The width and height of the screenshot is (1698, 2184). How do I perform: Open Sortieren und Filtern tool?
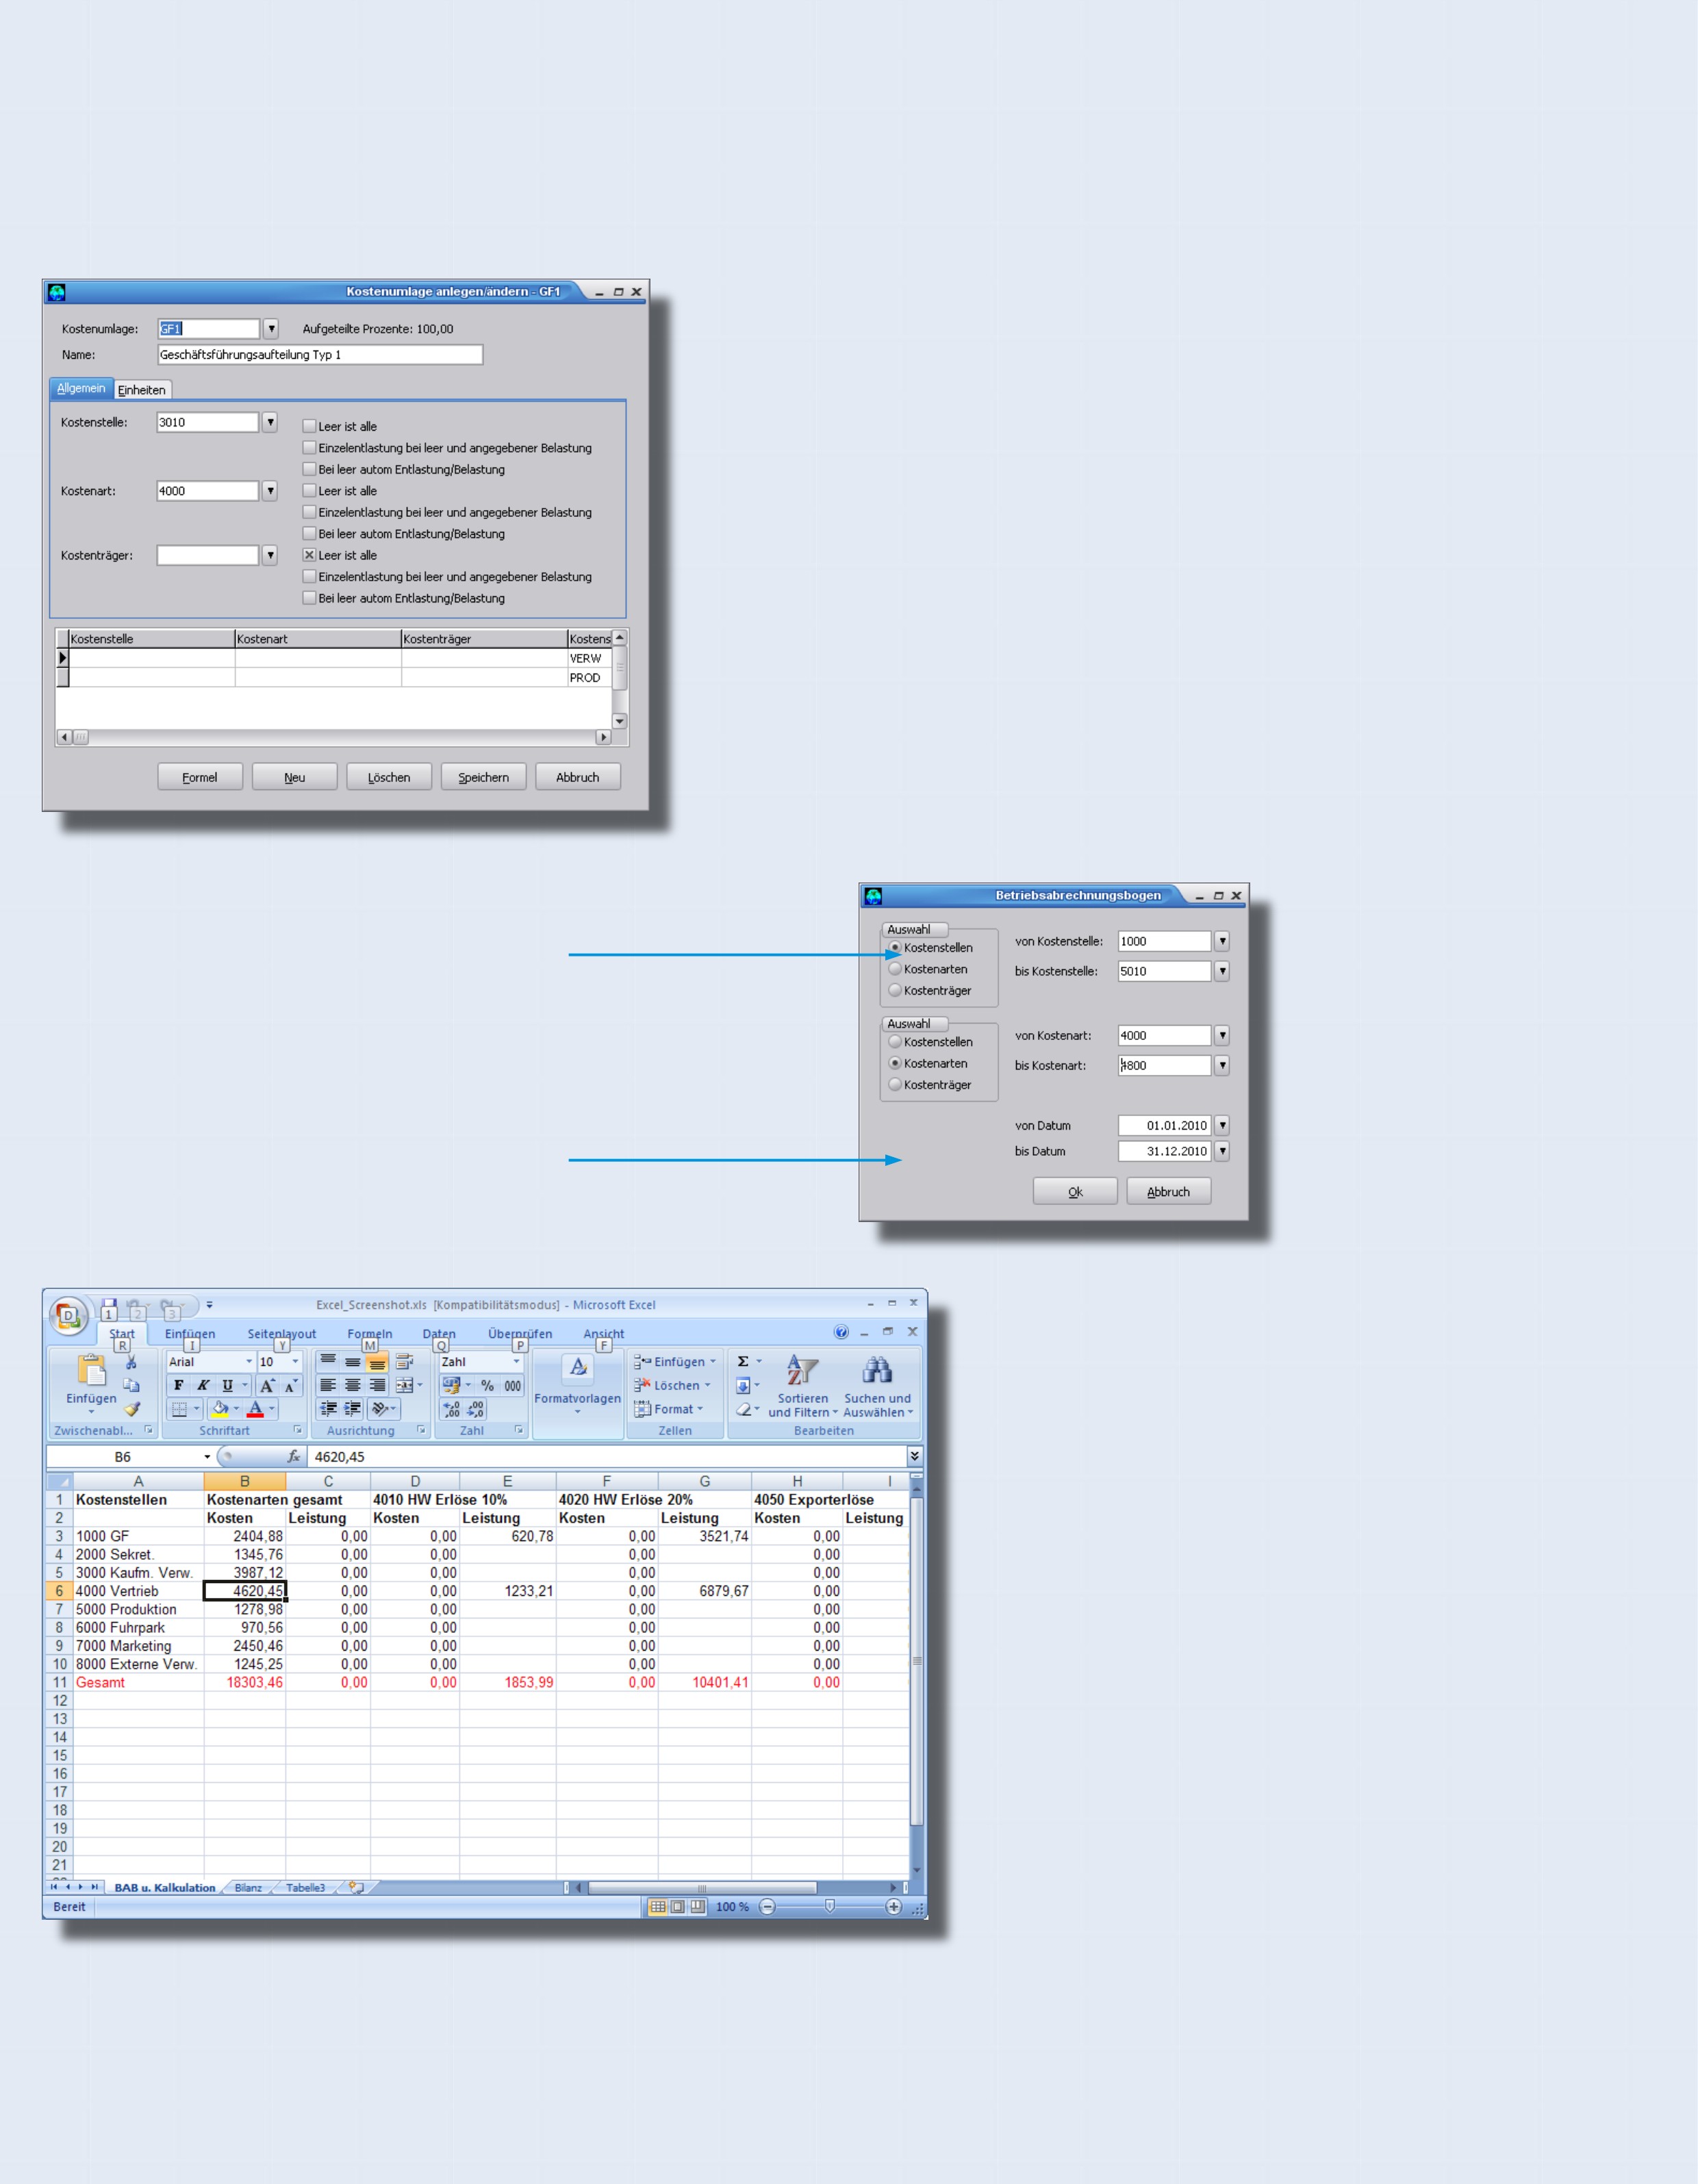802,1385
